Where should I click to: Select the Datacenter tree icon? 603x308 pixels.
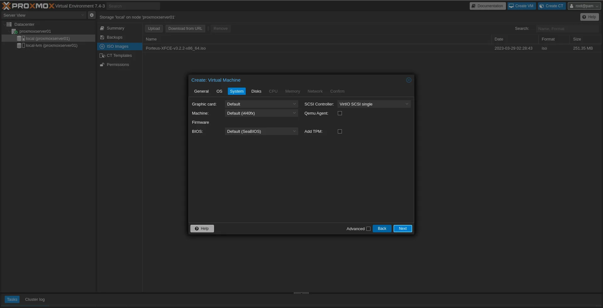(x=9, y=24)
